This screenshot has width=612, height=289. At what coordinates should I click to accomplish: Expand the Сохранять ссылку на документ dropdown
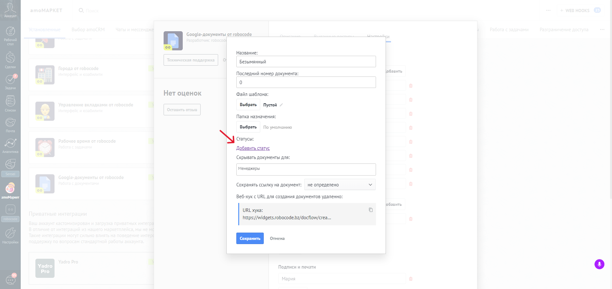pyautogui.click(x=340, y=185)
